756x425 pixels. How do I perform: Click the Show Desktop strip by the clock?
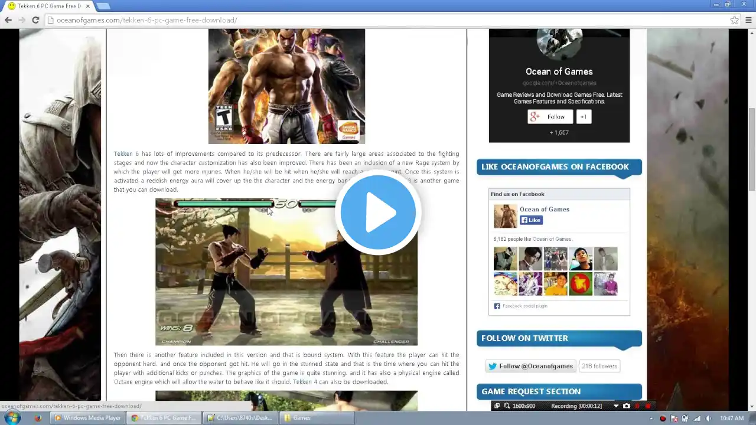click(x=752, y=418)
